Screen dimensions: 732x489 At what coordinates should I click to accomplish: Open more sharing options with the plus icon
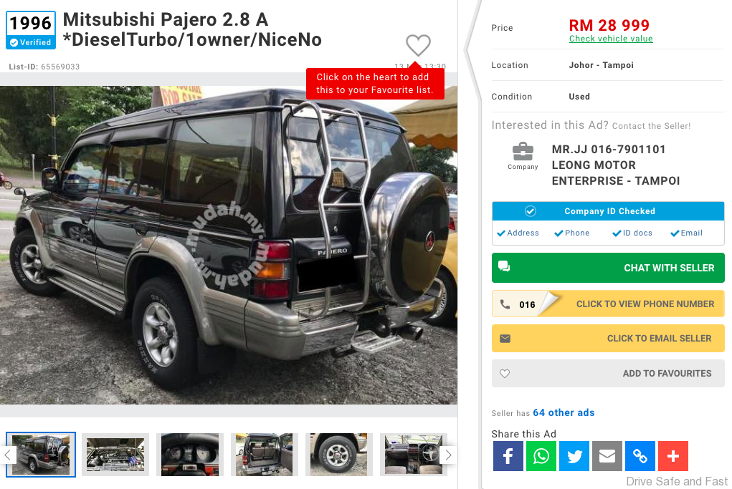(673, 456)
